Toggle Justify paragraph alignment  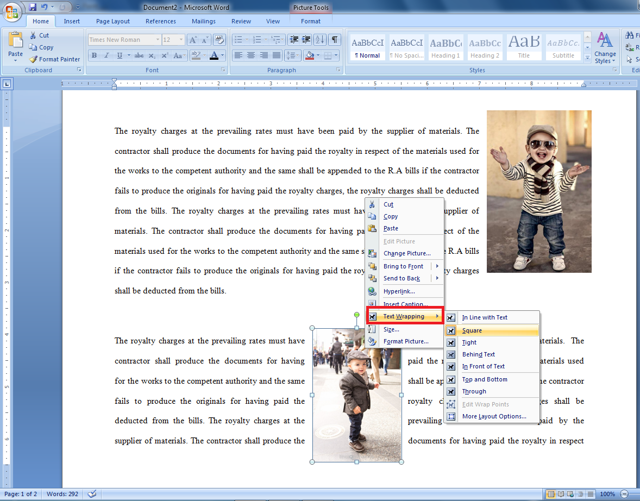tap(277, 55)
